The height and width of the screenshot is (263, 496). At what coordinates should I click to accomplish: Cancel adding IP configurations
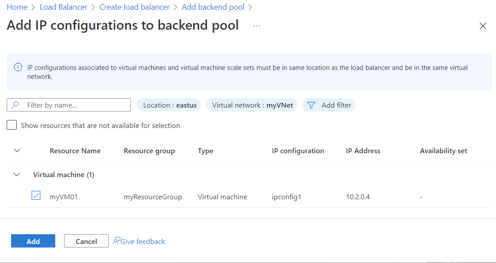[x=86, y=241]
